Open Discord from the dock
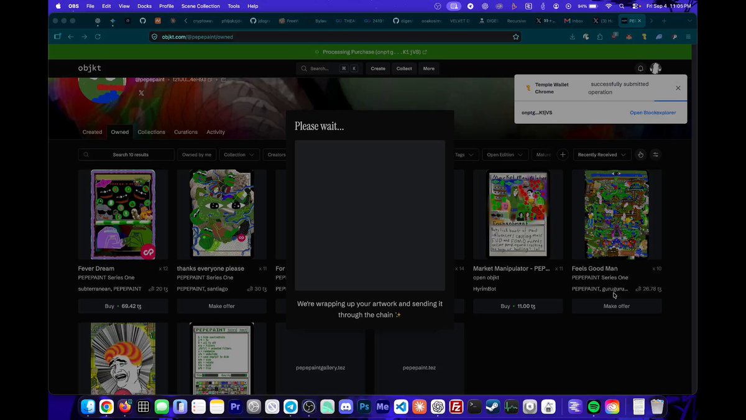Viewport: 746px width, 420px height. tap(346, 407)
